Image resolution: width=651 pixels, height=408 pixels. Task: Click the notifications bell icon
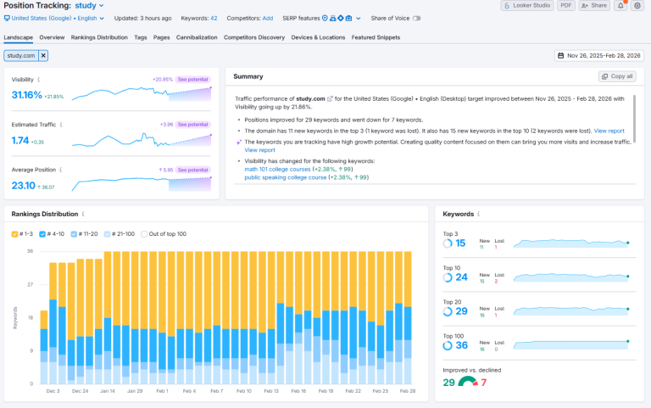(x=621, y=5)
